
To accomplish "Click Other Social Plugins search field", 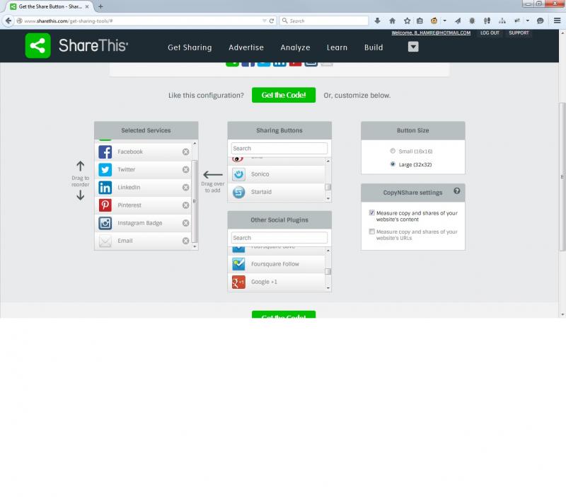I will pos(279,238).
